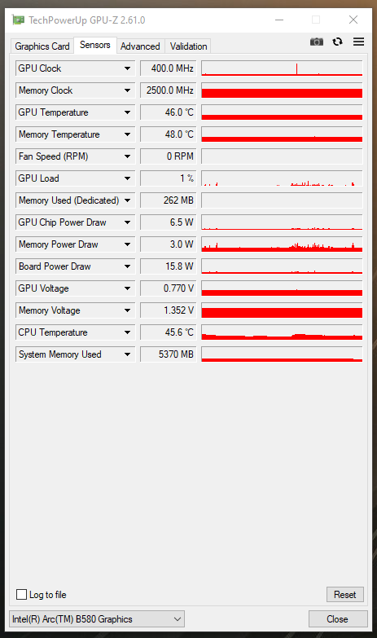Switch to the Graphics Card tab
The image size is (377, 638).
point(42,46)
